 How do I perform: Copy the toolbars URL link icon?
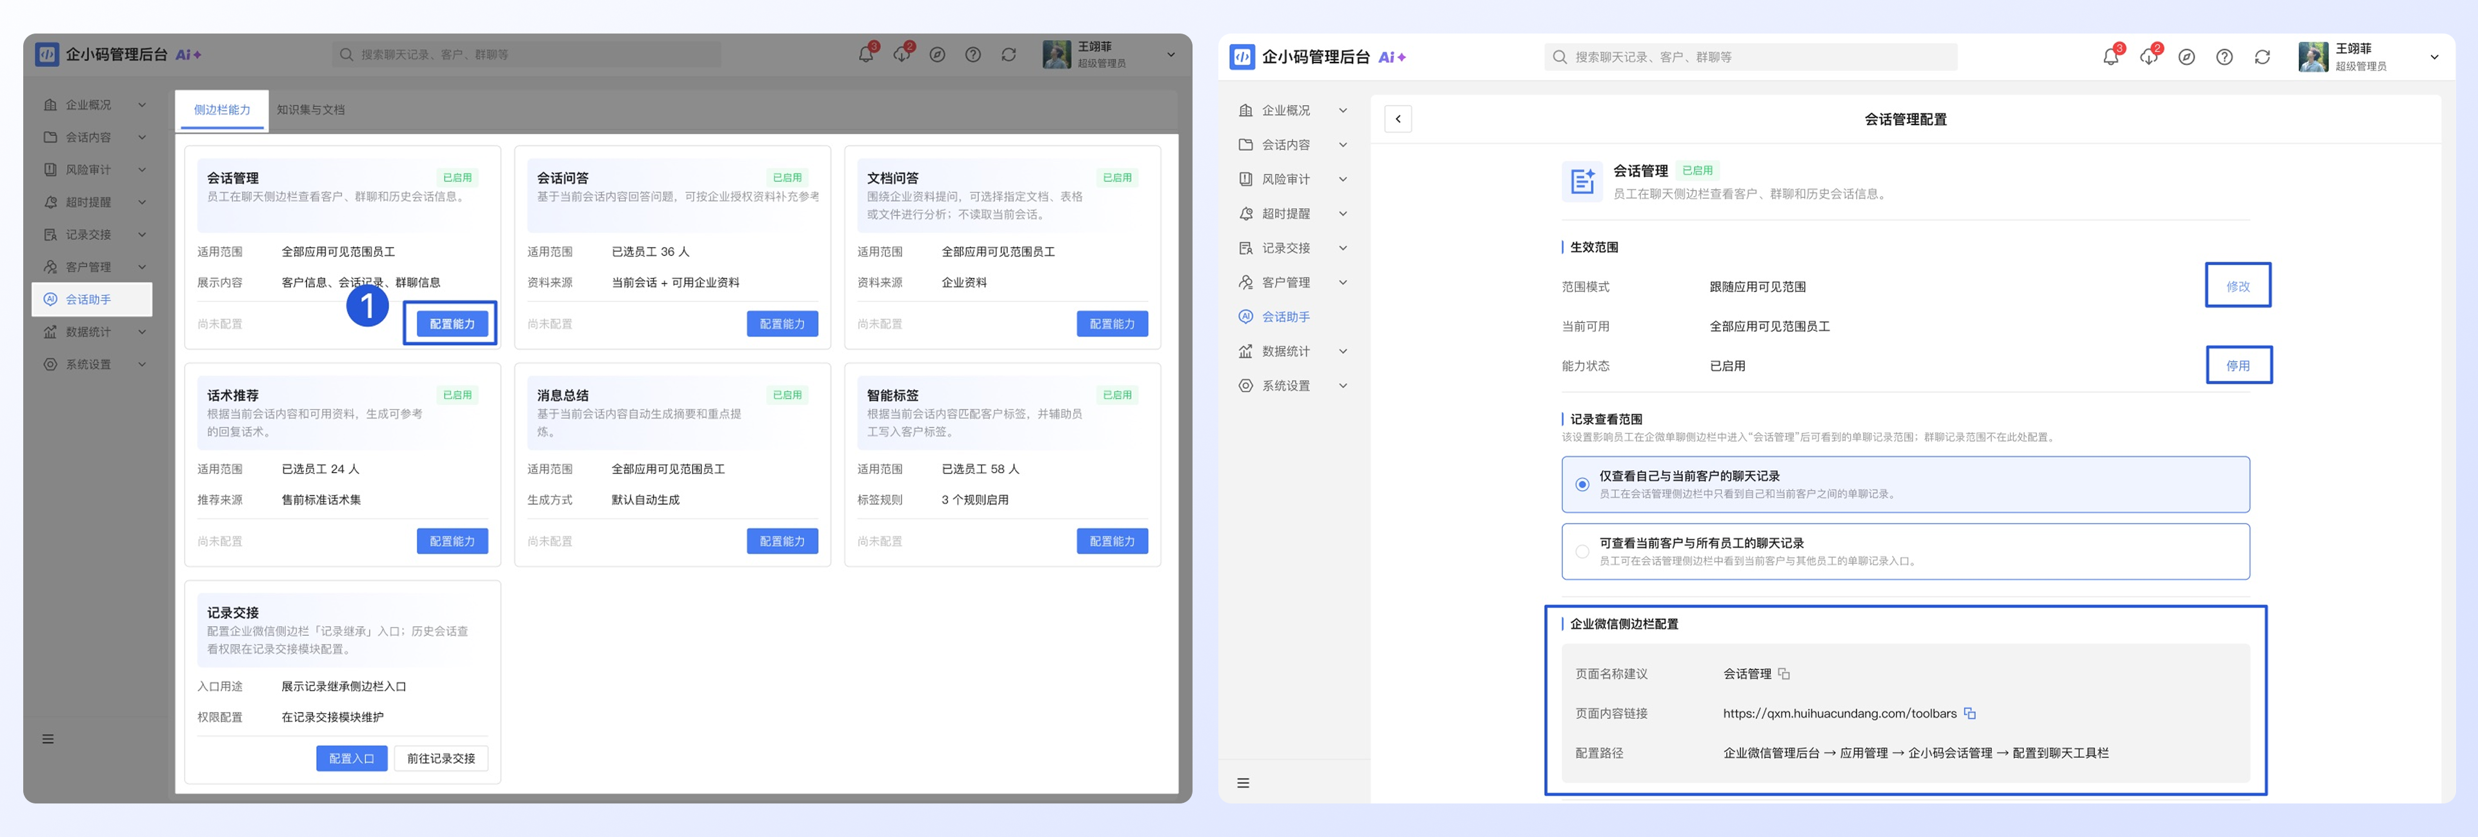1969,713
